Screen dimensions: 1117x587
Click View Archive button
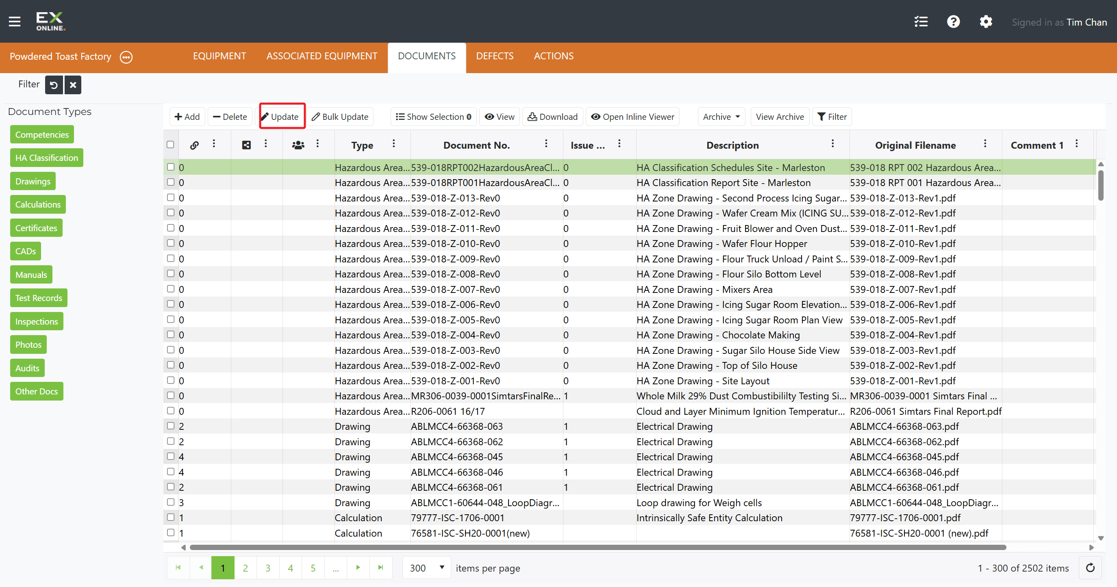pyautogui.click(x=780, y=117)
